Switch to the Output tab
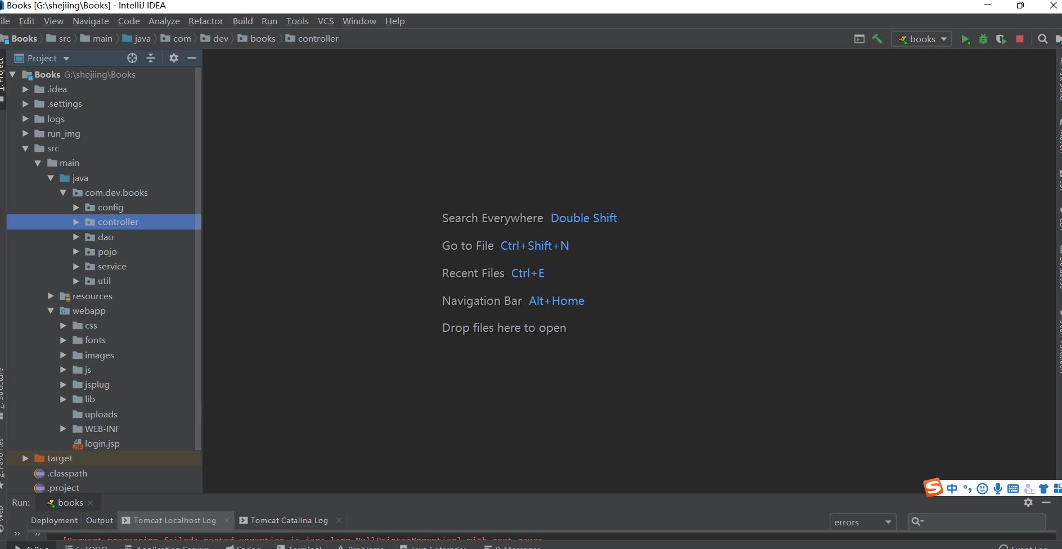The image size is (1062, 549). (x=100, y=520)
